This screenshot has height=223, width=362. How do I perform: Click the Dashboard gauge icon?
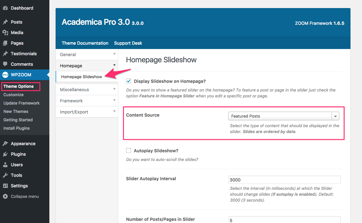coord(5,8)
